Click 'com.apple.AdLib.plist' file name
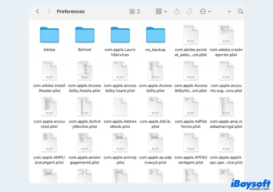This screenshot has height=192, width=273. pos(155,124)
